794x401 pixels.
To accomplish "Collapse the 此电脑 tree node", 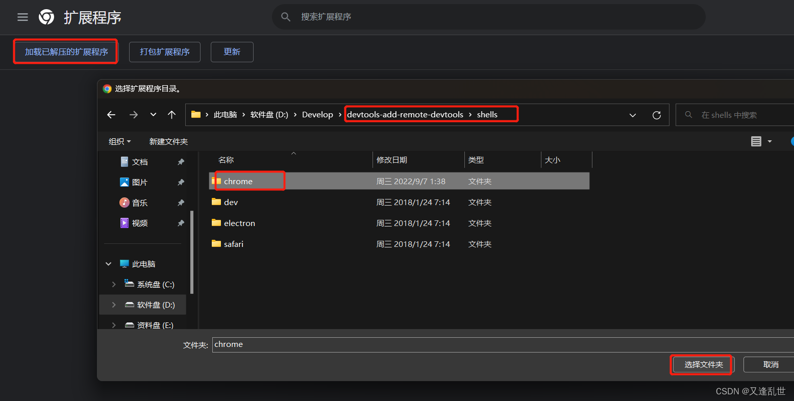I will [x=108, y=264].
